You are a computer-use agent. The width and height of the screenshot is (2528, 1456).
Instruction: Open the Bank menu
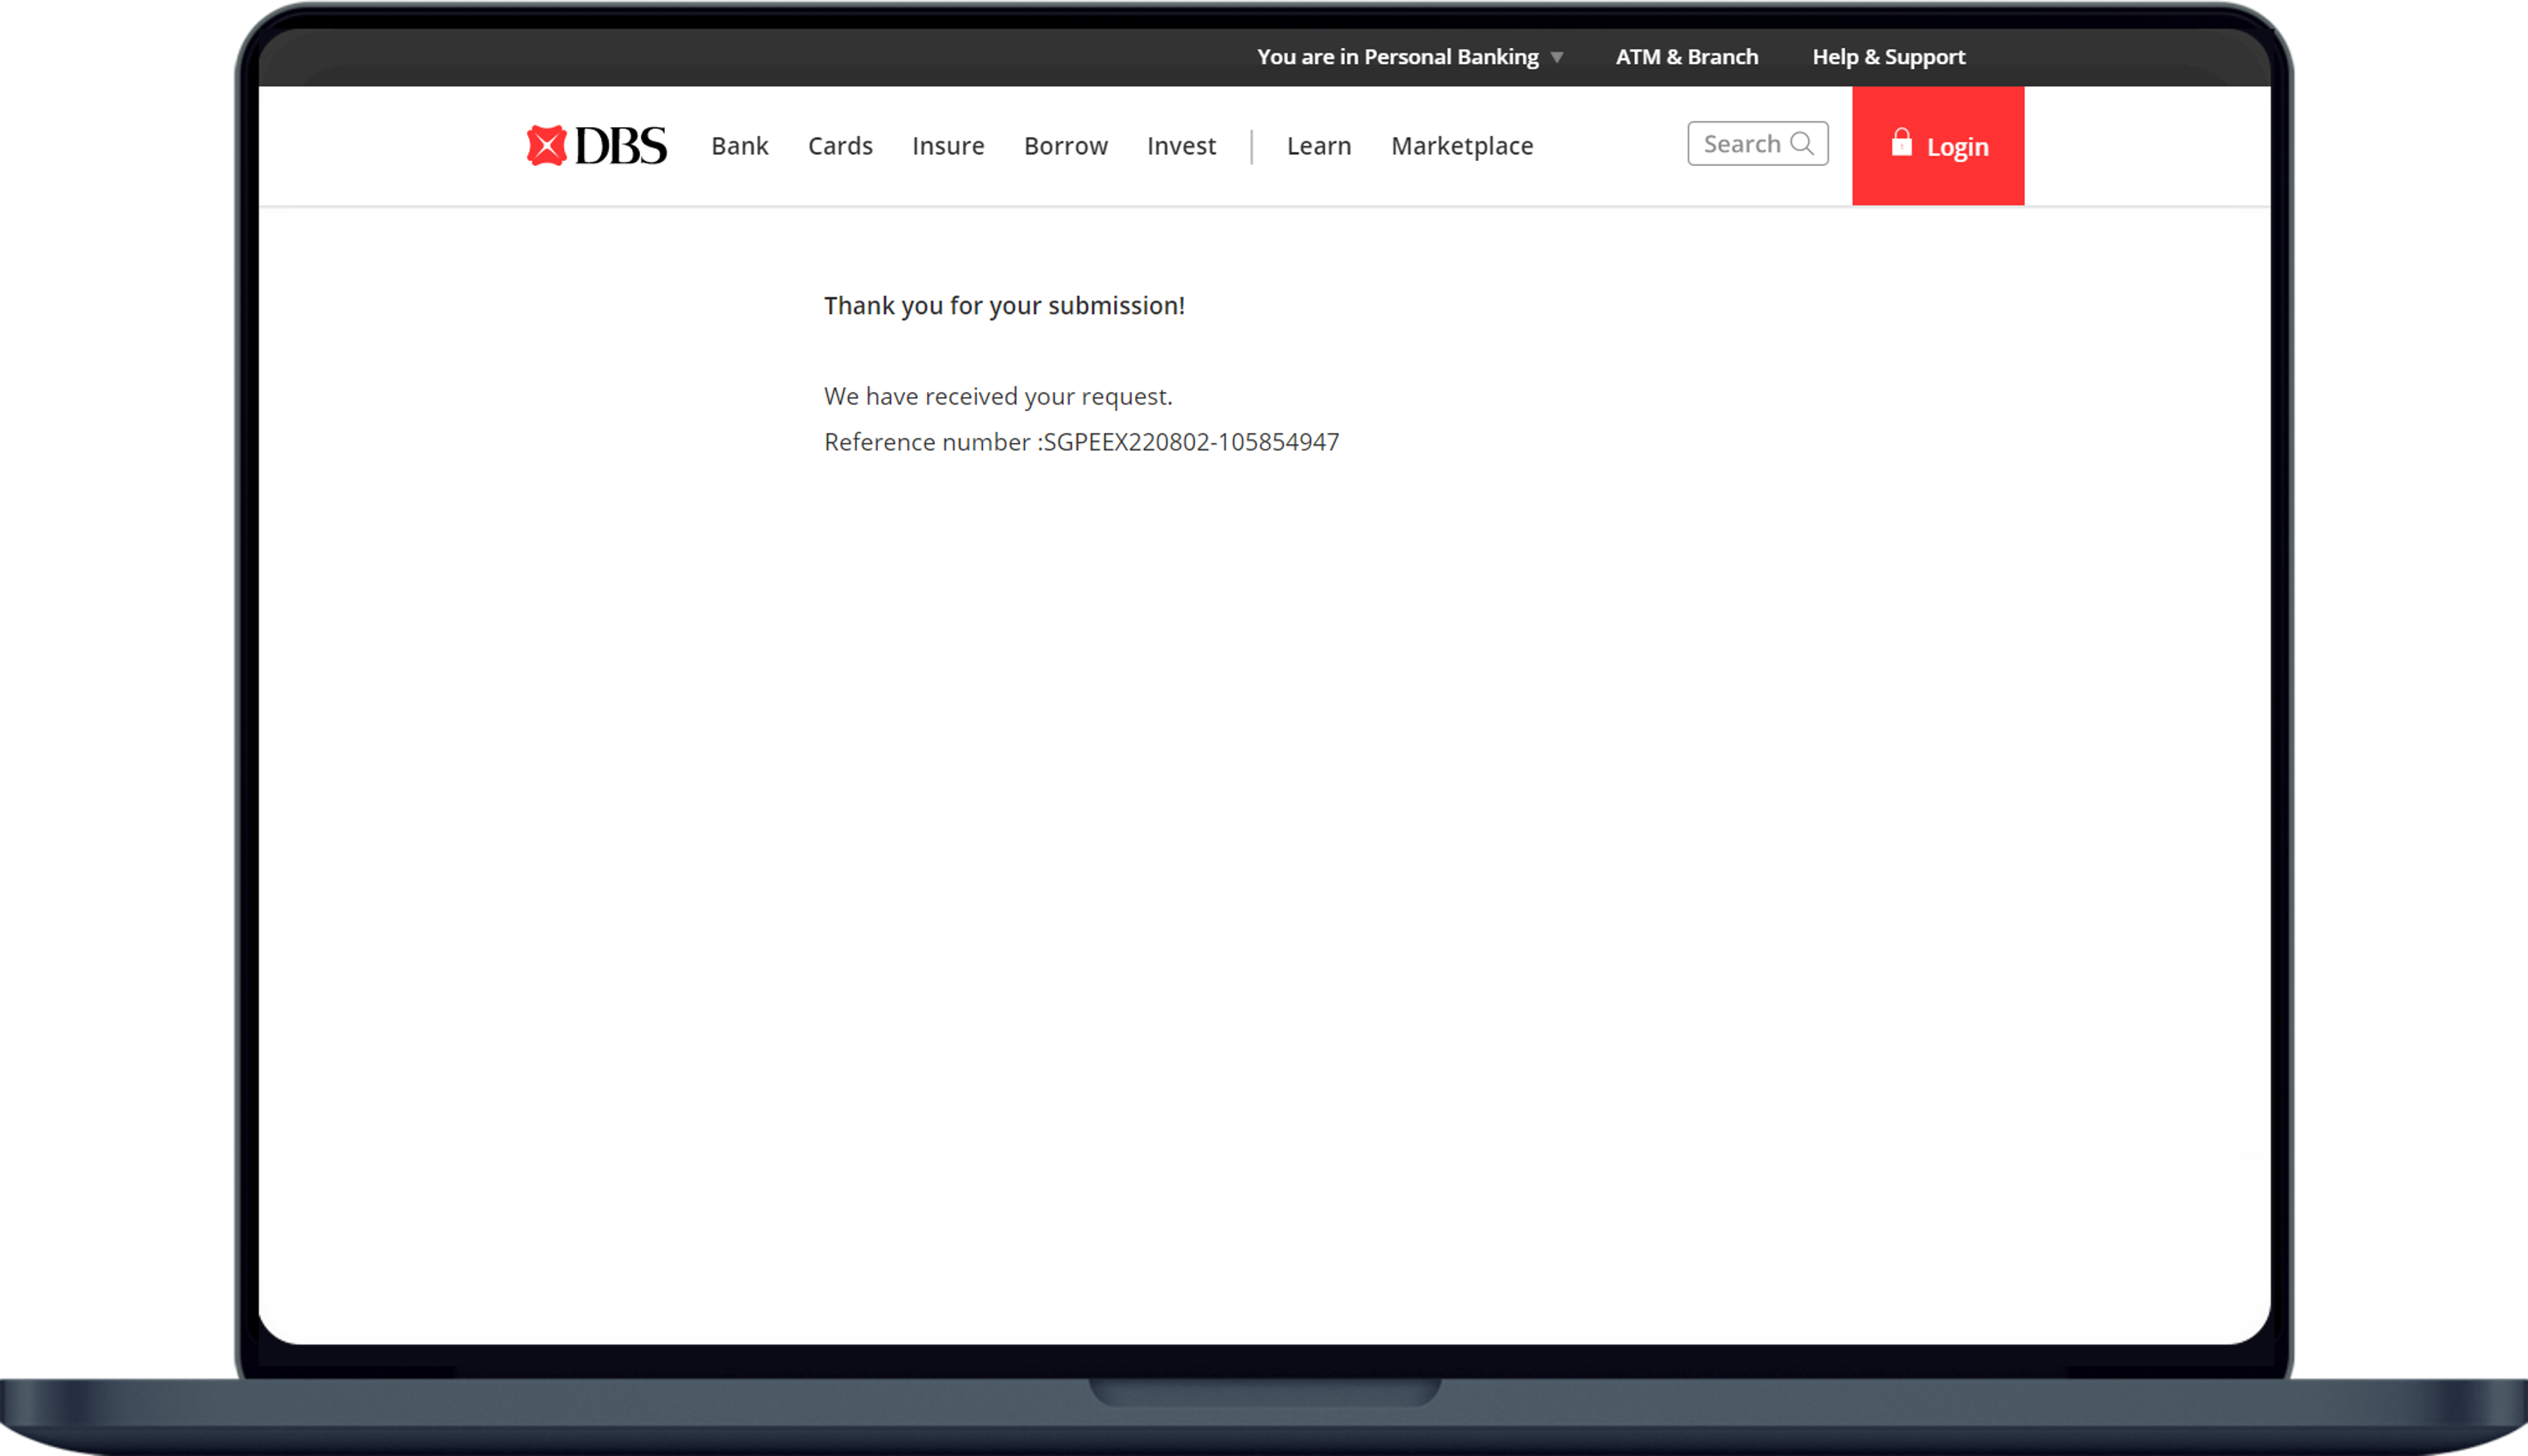[739, 146]
